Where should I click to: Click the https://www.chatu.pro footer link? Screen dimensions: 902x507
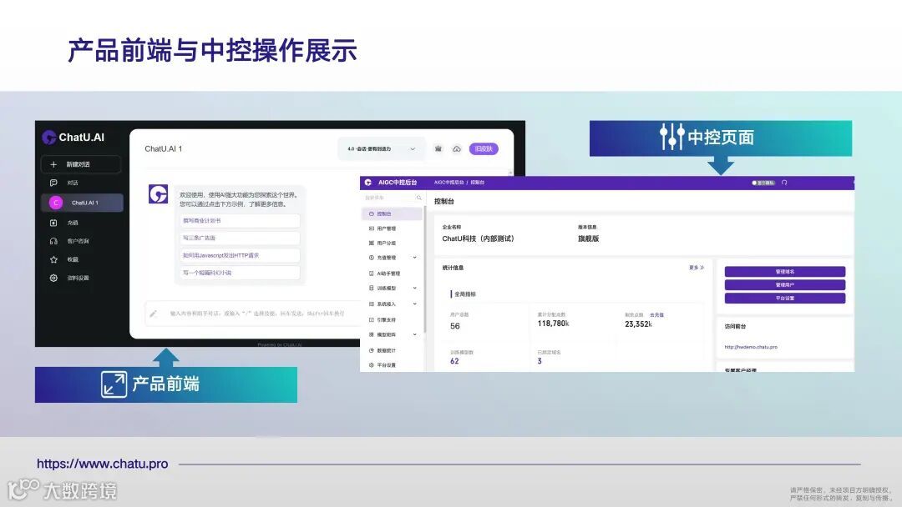(x=103, y=464)
